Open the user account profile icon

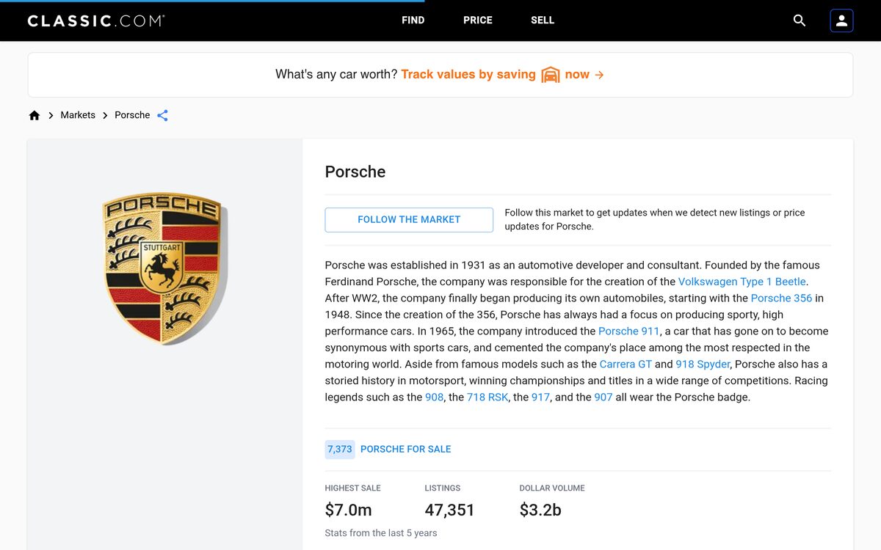point(841,21)
